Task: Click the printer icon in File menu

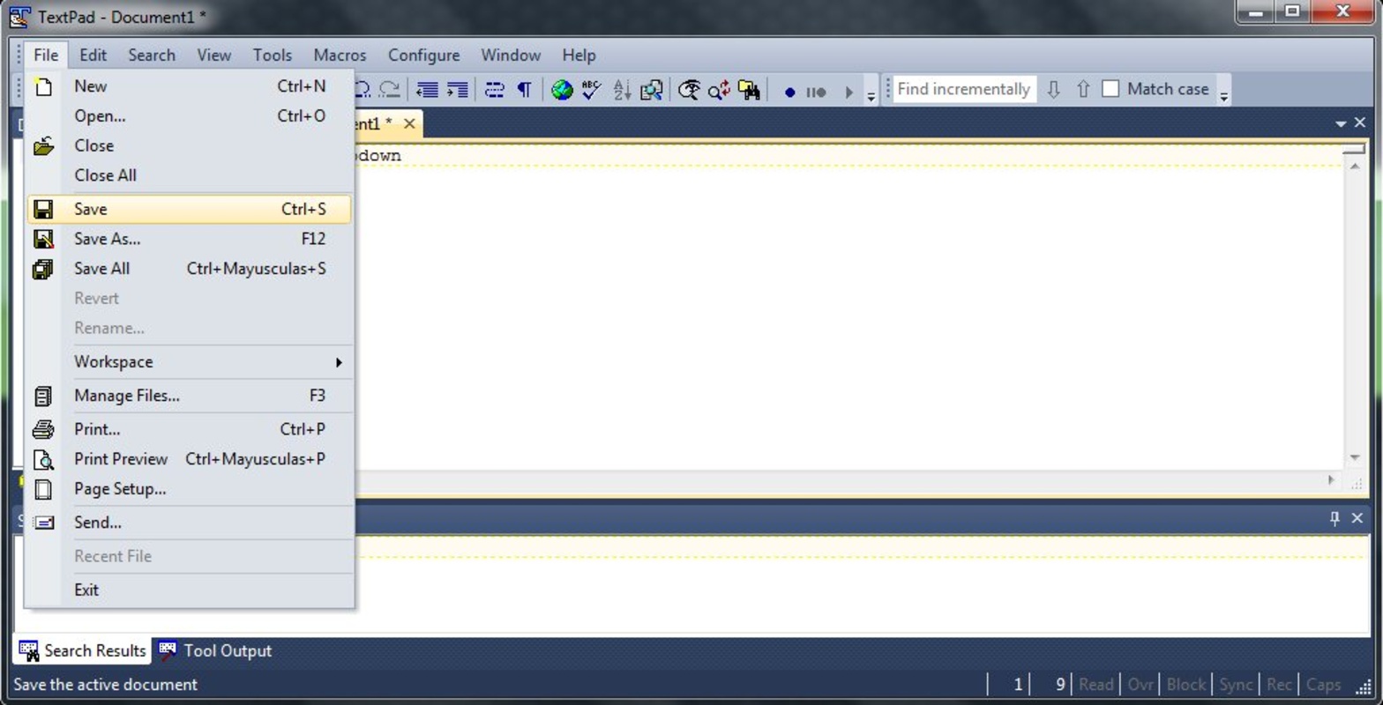Action: point(42,429)
